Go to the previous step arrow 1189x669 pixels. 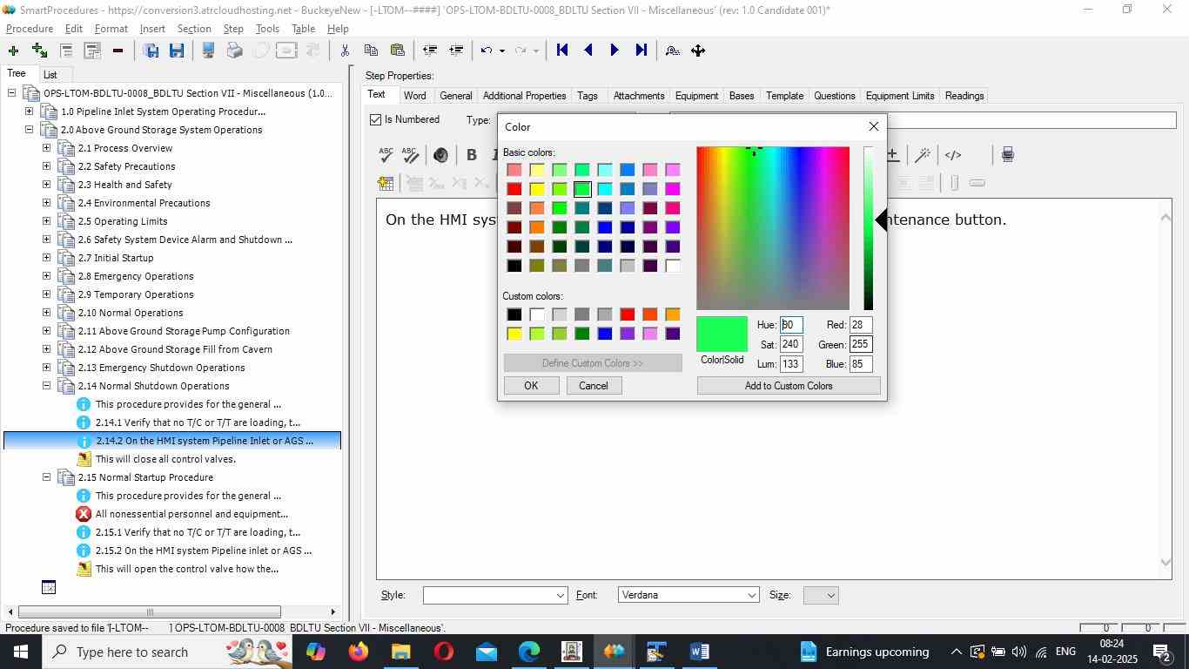(x=588, y=51)
